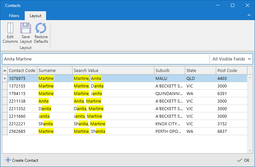Click into the Anita Martine search field
This screenshot has height=167, width=255.
[x=106, y=59]
